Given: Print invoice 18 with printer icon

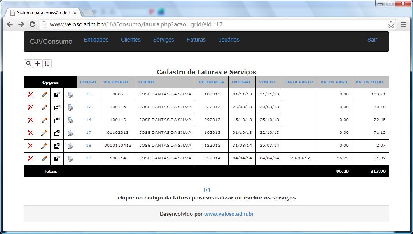Looking at the screenshot, I should [70, 146].
